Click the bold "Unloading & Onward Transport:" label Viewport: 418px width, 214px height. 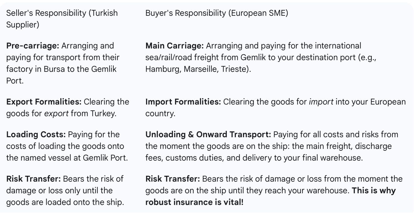(x=208, y=135)
